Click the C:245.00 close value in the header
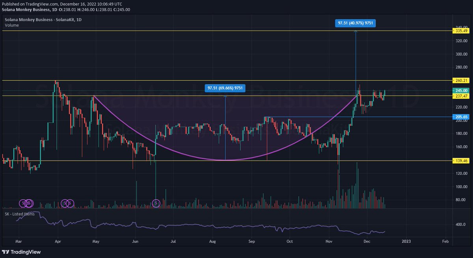The image size is (473, 258). 122,9
